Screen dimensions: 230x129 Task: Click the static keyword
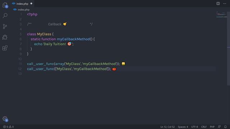tap(36, 39)
